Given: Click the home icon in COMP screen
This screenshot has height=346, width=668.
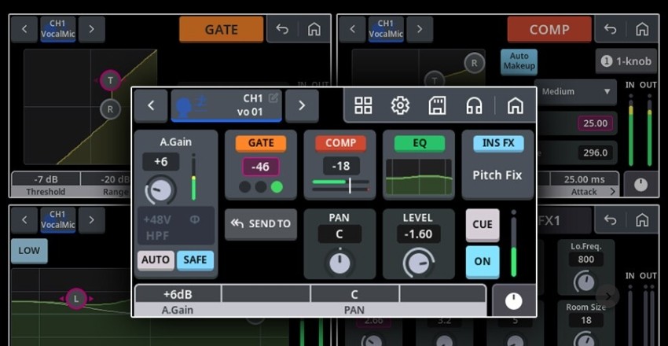Looking at the screenshot, I should click(x=641, y=30).
